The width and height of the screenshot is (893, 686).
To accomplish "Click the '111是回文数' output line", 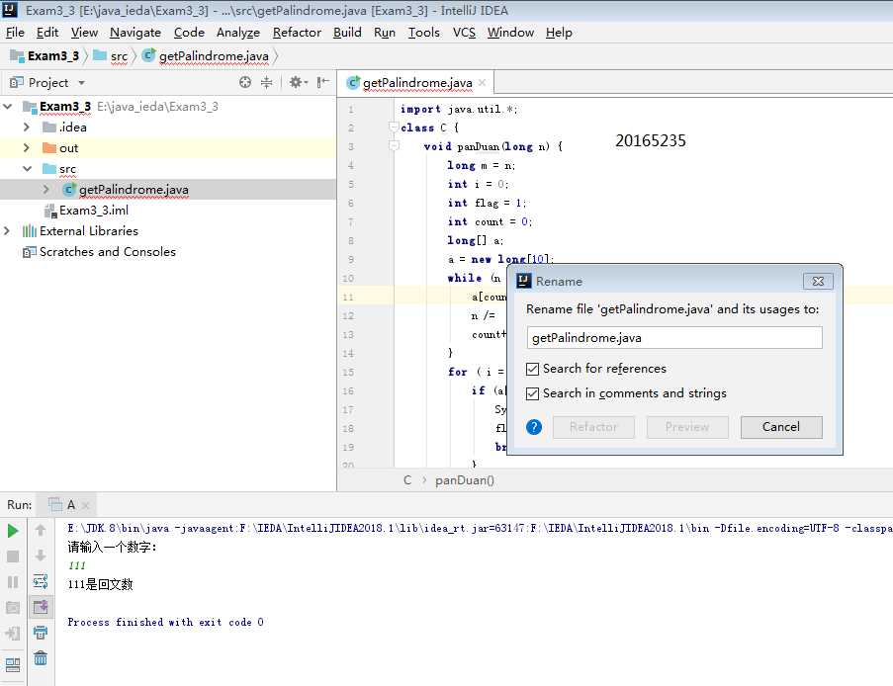I will (x=100, y=584).
